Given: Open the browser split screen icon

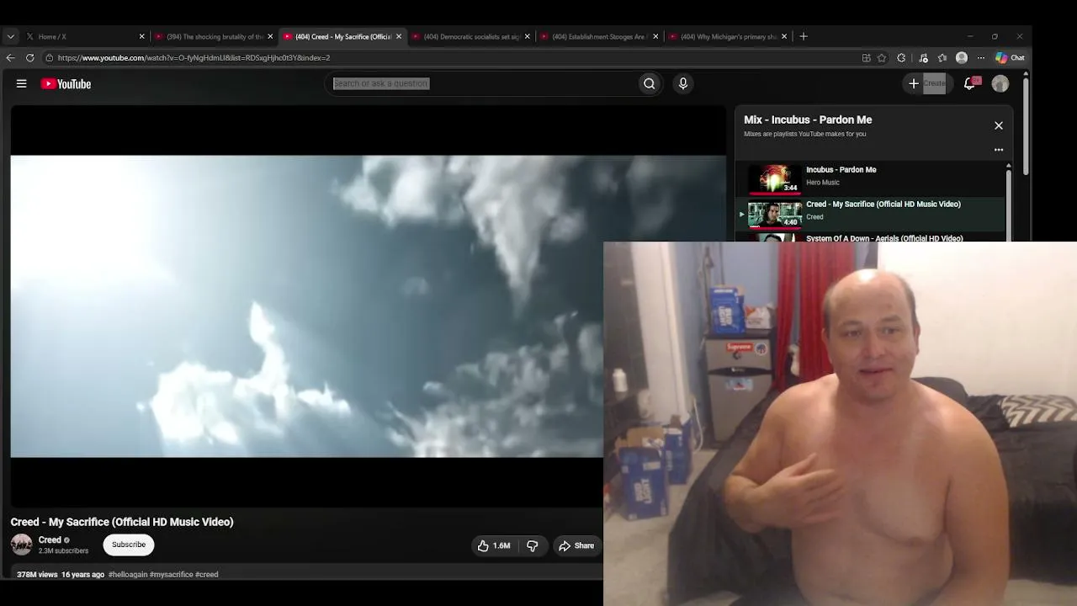Looking at the screenshot, I should [x=866, y=58].
